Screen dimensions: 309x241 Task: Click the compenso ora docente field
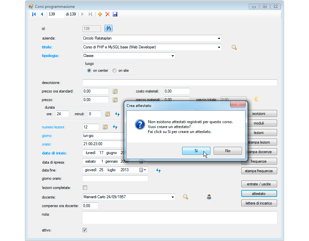[x=90, y=206]
